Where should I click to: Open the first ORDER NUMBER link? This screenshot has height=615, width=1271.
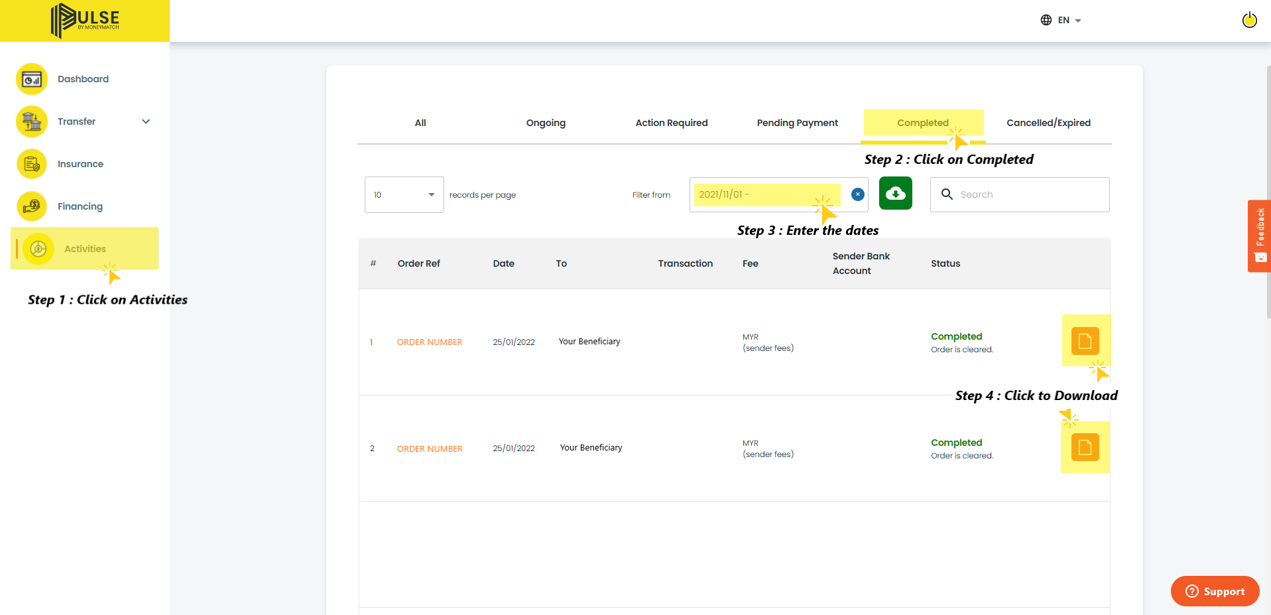click(430, 342)
